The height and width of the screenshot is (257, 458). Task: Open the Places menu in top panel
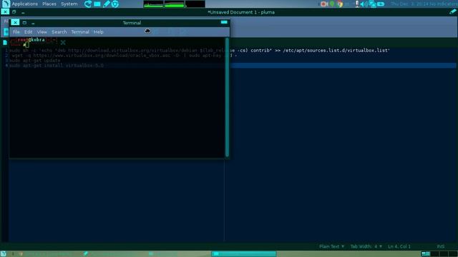pyautogui.click(x=49, y=4)
